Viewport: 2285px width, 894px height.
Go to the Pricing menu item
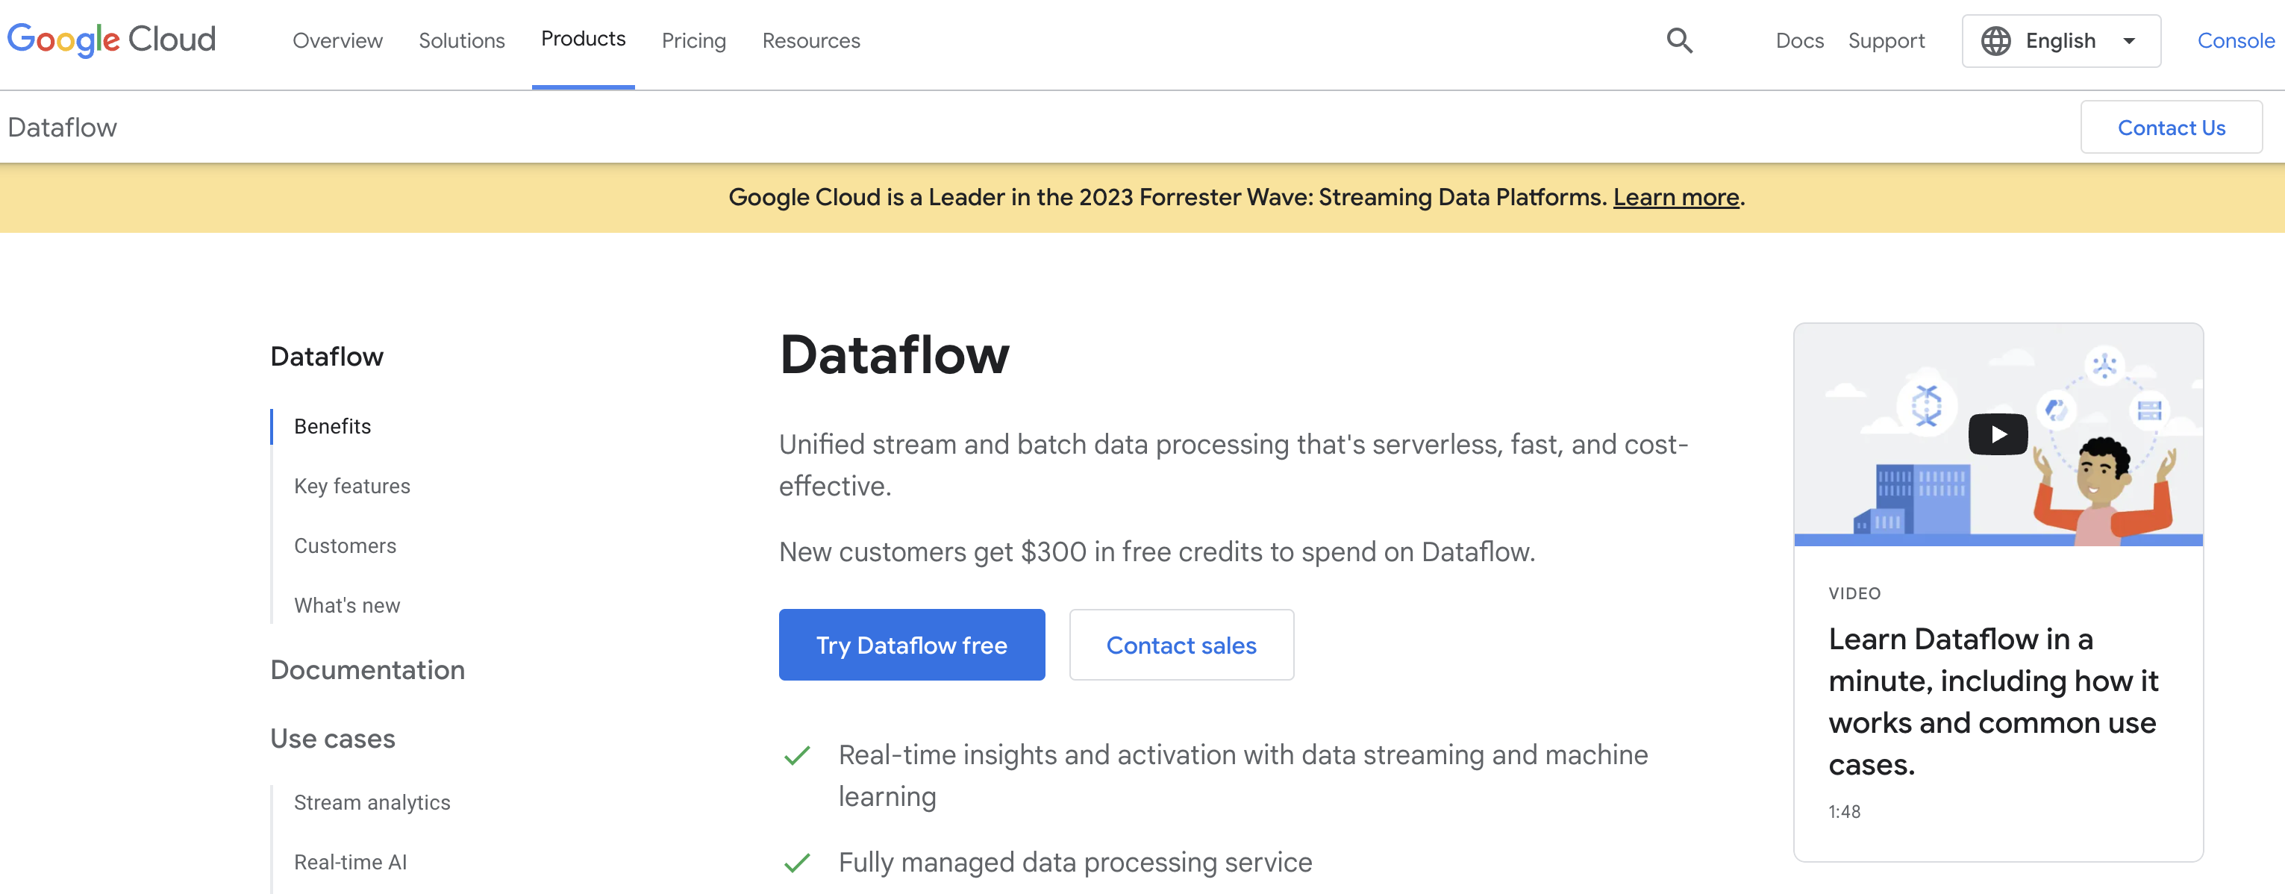pyautogui.click(x=694, y=41)
